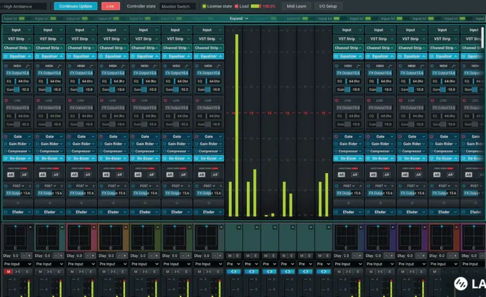Toggle the unlit AR button on sixth channel
The height and width of the screenshot is (297, 486).
point(184,174)
